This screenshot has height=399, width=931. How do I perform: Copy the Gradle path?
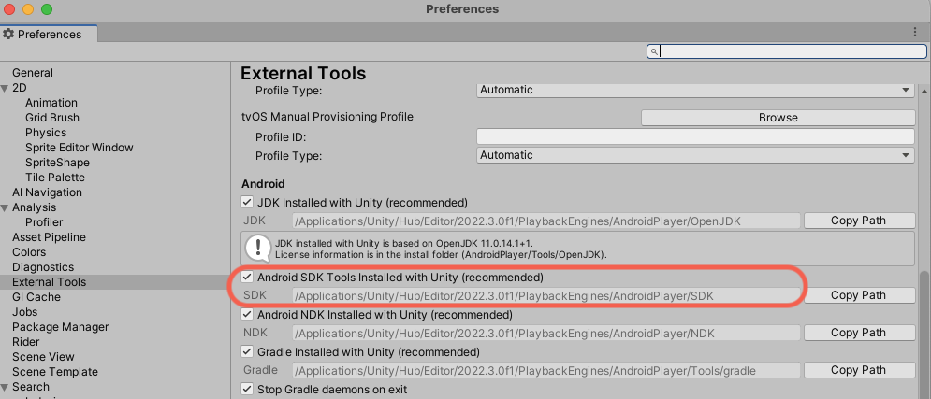[x=858, y=370]
